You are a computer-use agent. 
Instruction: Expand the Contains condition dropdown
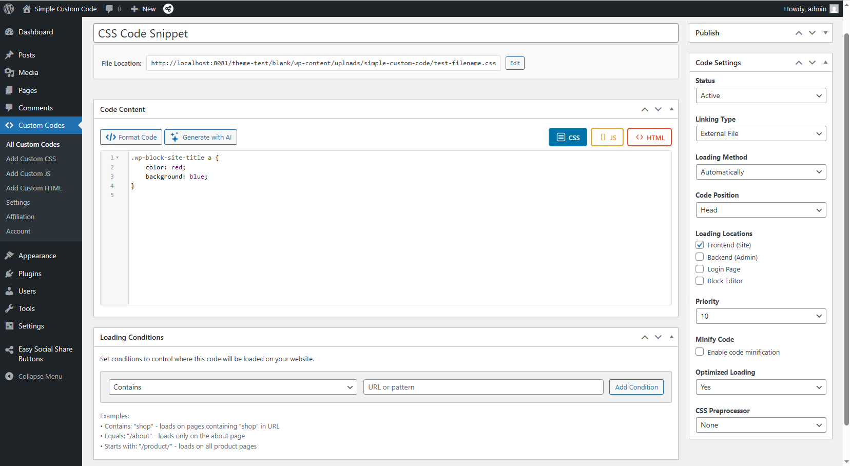point(233,387)
